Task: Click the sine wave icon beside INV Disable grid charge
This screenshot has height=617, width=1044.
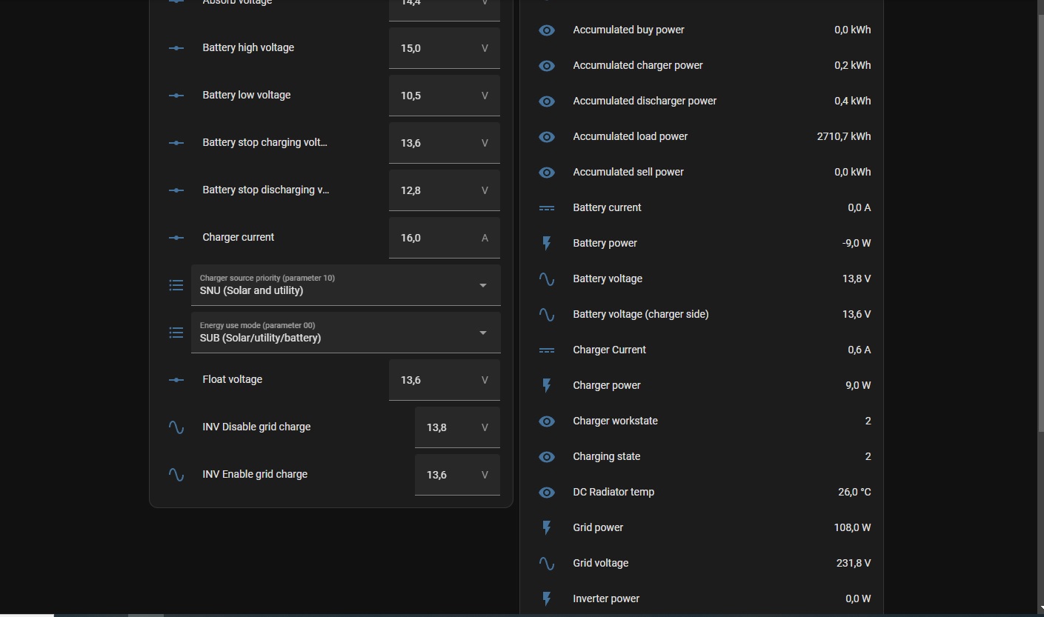Action: [x=176, y=427]
